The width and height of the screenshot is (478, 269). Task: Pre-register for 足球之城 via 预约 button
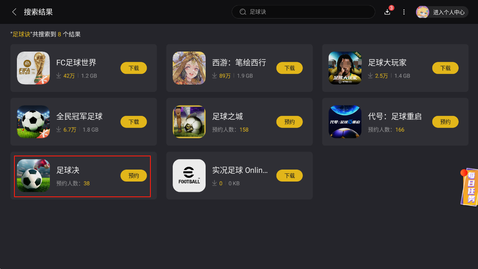pos(289,122)
